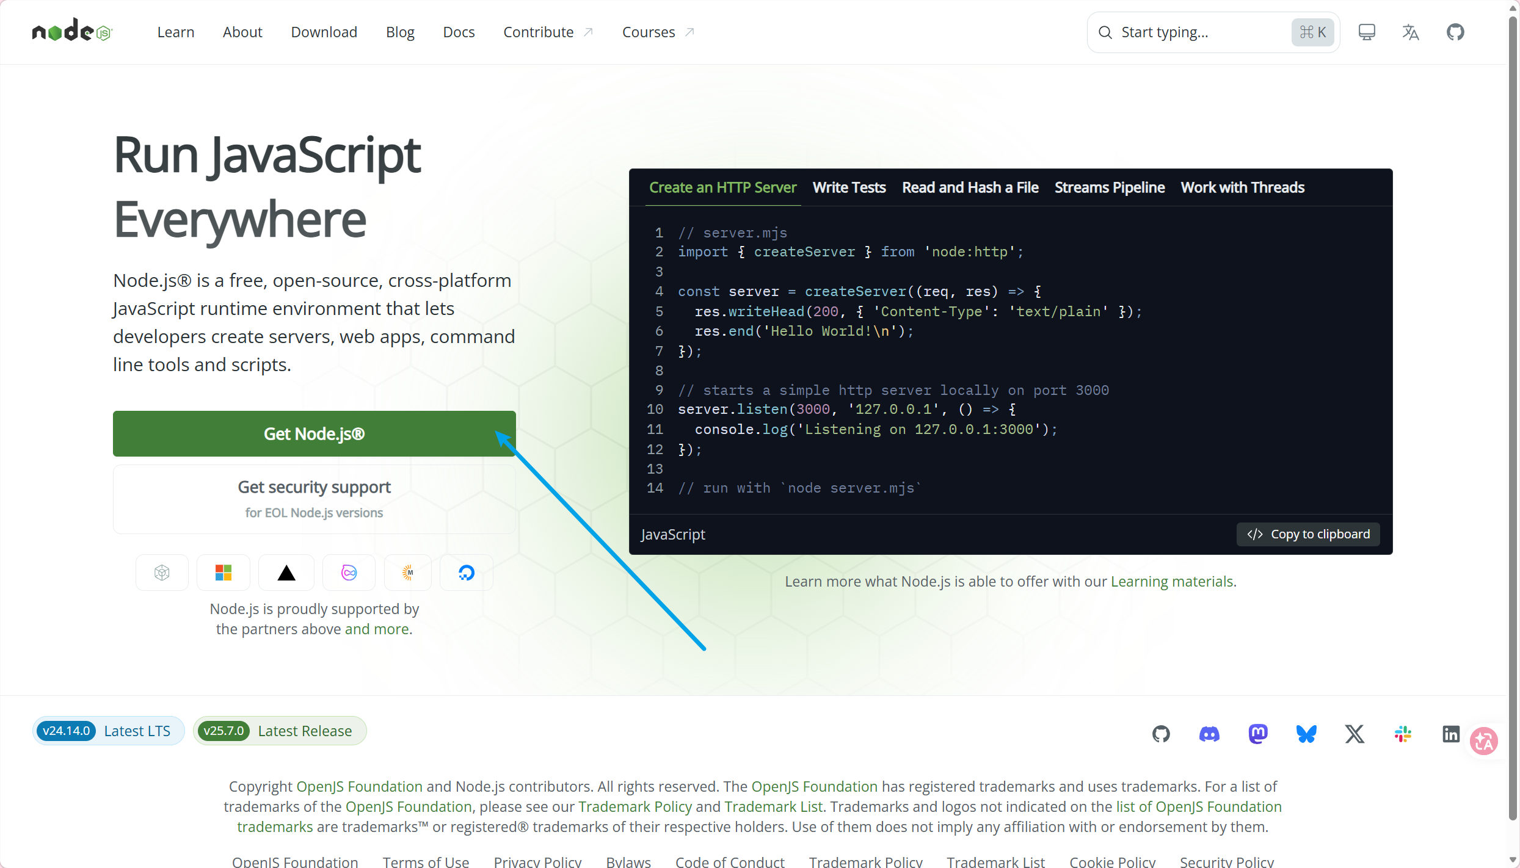Click the Get Node.js download button
Screen dimensions: 1520x868
(x=313, y=433)
